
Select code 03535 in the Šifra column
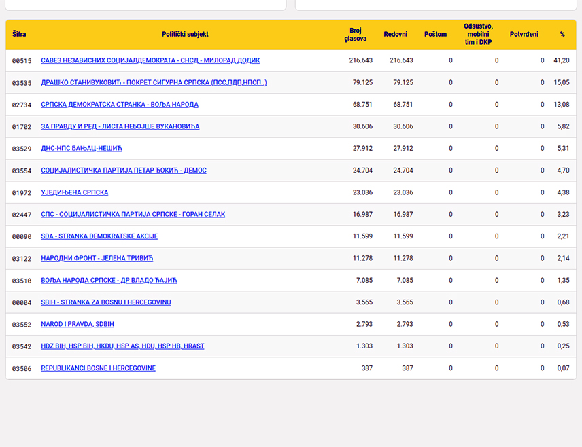[22, 83]
